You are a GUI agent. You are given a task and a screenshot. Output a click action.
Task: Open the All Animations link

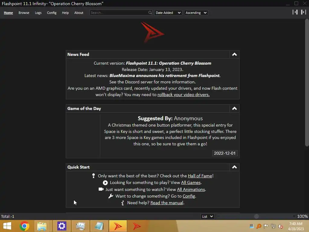(x=191, y=189)
